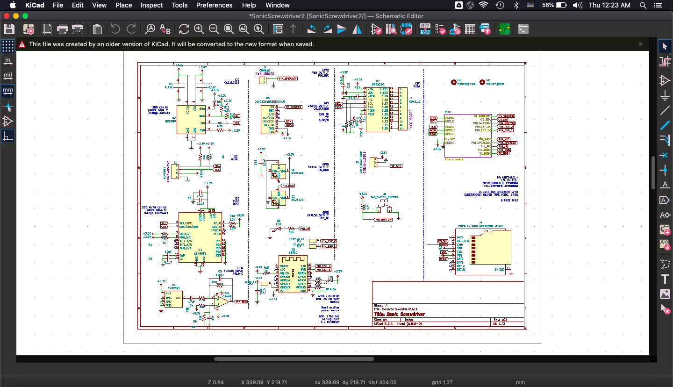Dismiss the older version warning banner
Image resolution: width=673 pixels, height=387 pixels.
click(x=641, y=44)
